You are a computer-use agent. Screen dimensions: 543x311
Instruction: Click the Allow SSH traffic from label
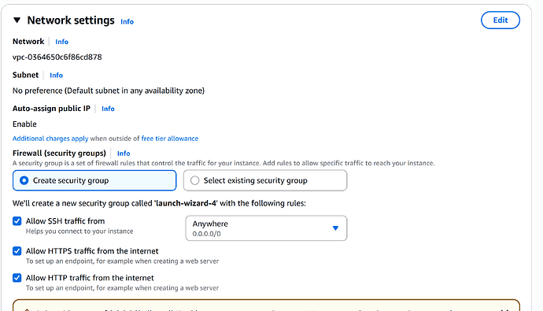click(x=65, y=221)
